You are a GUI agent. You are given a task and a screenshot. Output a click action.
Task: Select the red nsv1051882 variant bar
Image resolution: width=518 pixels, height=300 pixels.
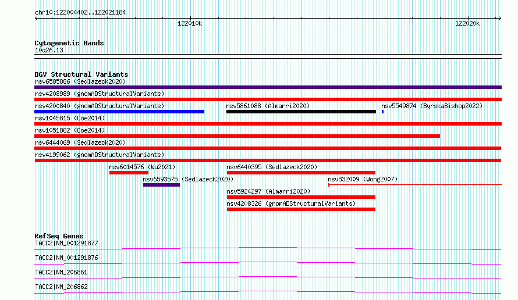237,136
